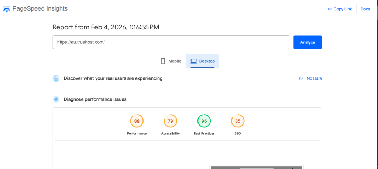The image size is (378, 169).
Task: Open the SEO score gauge 85
Action: pyautogui.click(x=238, y=121)
